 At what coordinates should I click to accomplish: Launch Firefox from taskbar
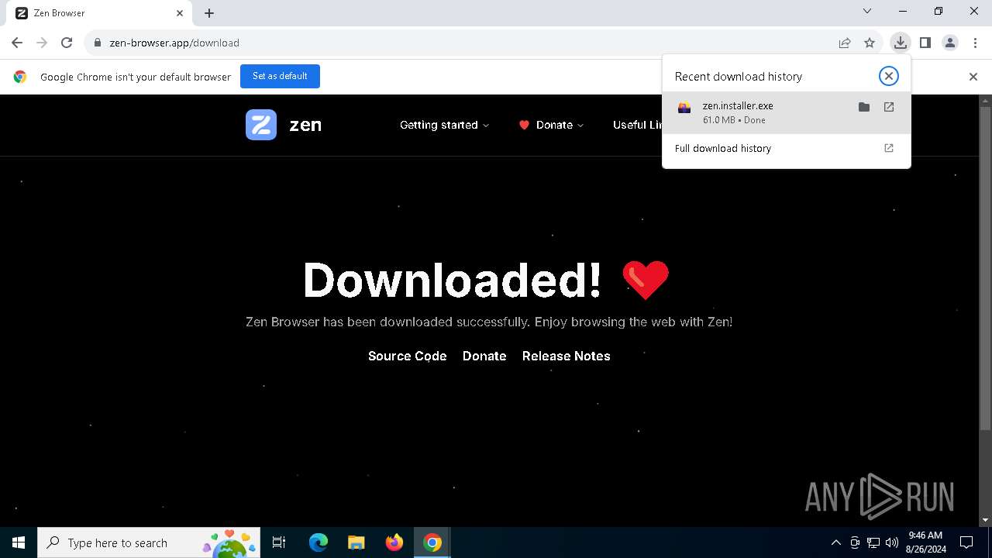394,542
